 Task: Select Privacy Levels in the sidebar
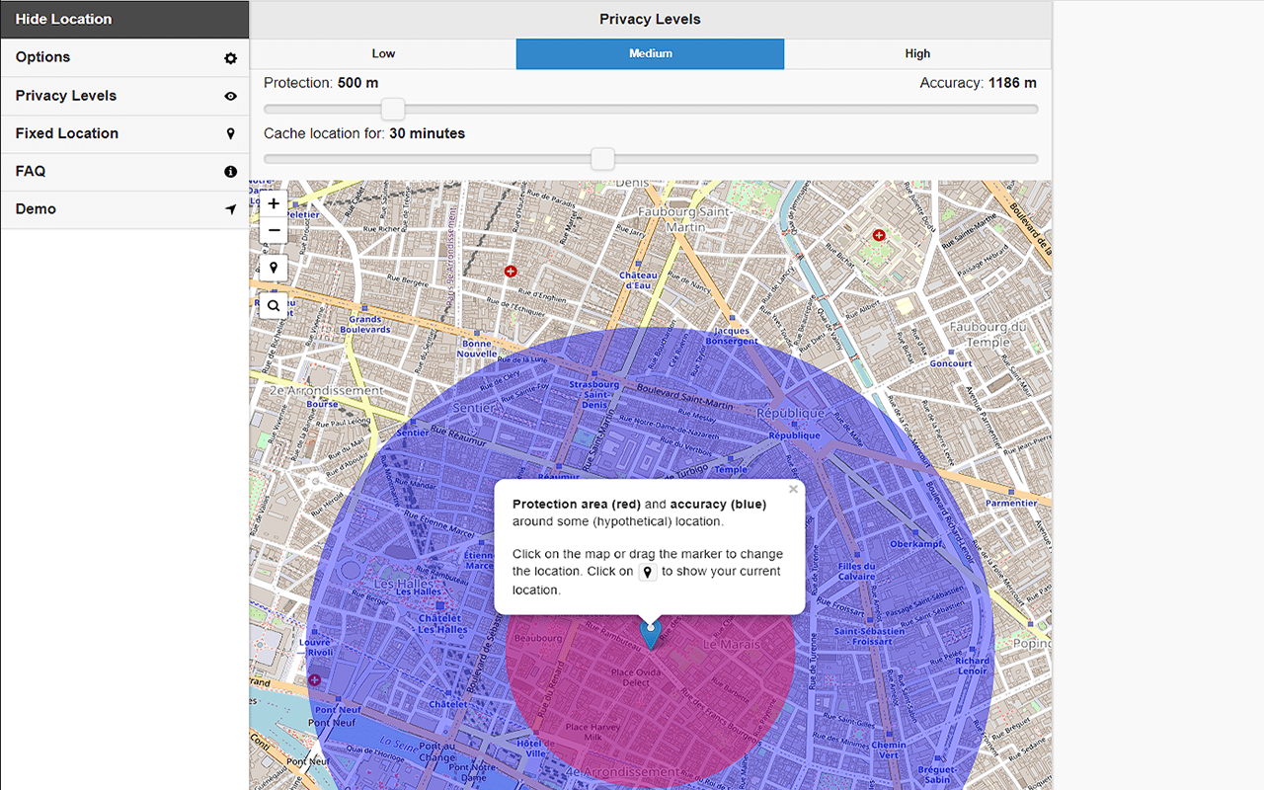pos(124,96)
